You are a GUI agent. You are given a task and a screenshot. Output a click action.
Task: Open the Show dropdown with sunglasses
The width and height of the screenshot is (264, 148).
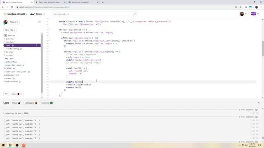38,14
